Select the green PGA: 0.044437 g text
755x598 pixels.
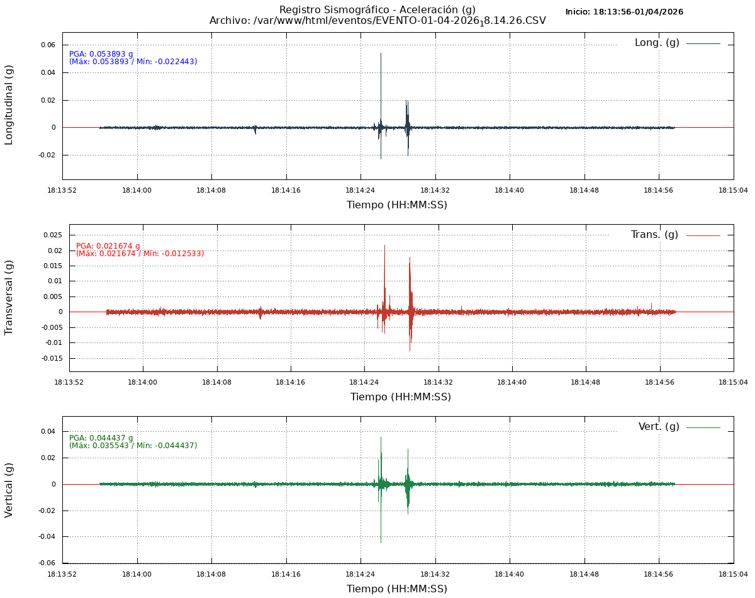coord(101,438)
